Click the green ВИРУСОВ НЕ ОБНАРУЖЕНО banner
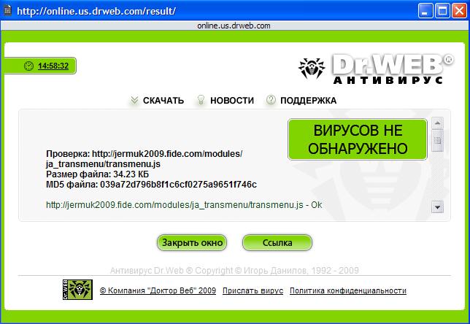The height and width of the screenshot is (324, 470). [x=358, y=139]
